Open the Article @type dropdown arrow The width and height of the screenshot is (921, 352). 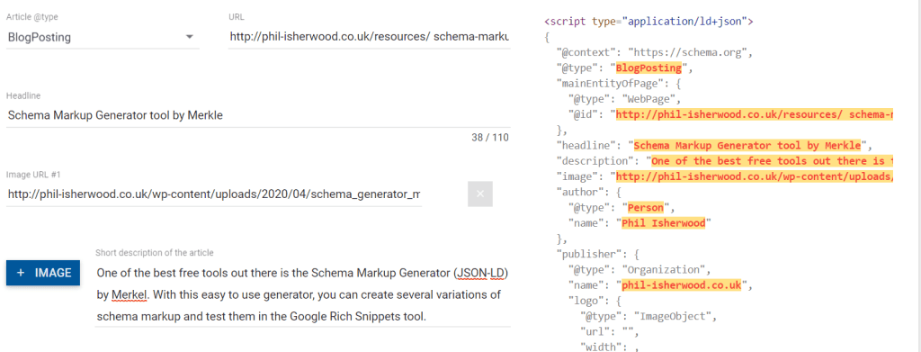(189, 37)
